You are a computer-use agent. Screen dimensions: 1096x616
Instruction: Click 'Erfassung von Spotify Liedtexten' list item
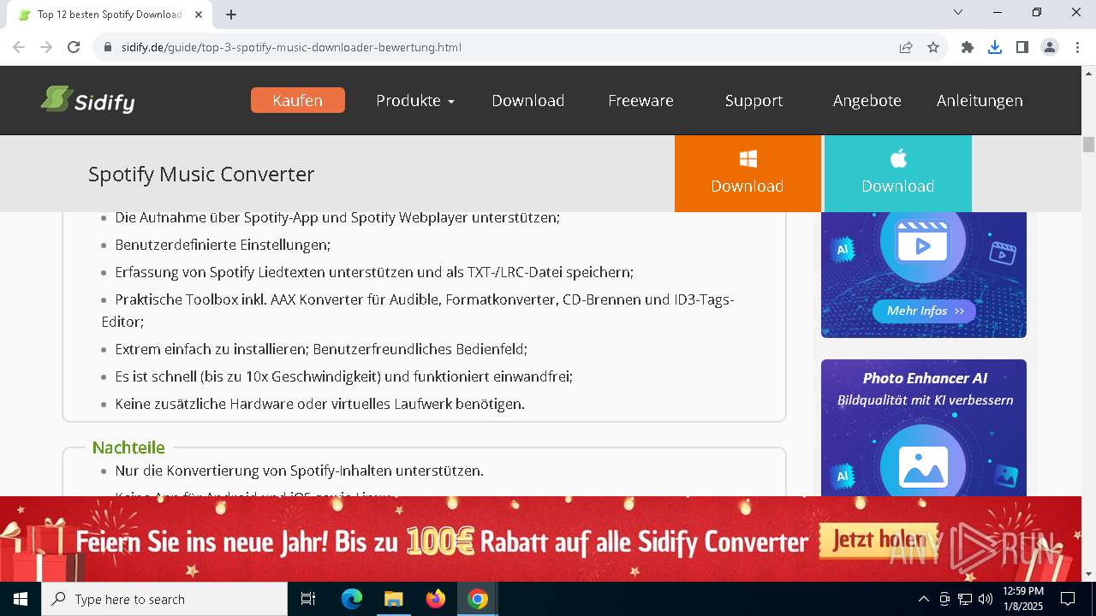[374, 272]
